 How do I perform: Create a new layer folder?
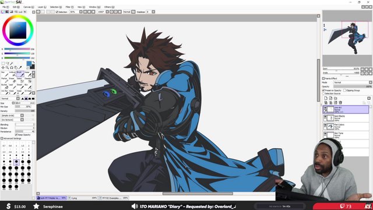click(x=336, y=98)
